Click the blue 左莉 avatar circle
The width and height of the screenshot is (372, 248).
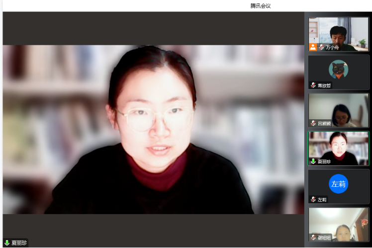click(338, 183)
